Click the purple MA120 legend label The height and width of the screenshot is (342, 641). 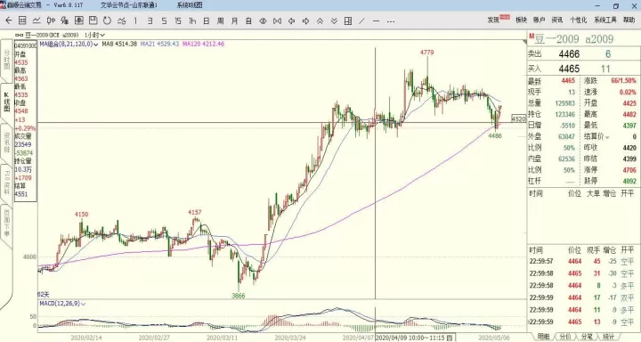[x=203, y=44]
